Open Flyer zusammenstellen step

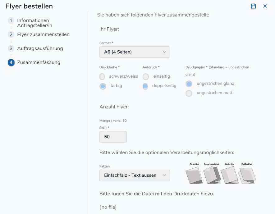click(x=43, y=34)
